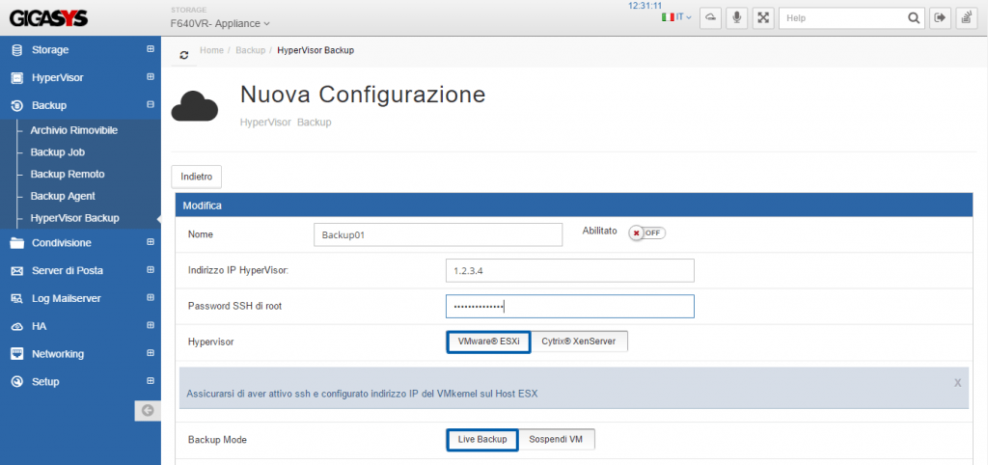Select Cytrix XenServer hypervisor option
988x465 pixels.
[579, 342]
